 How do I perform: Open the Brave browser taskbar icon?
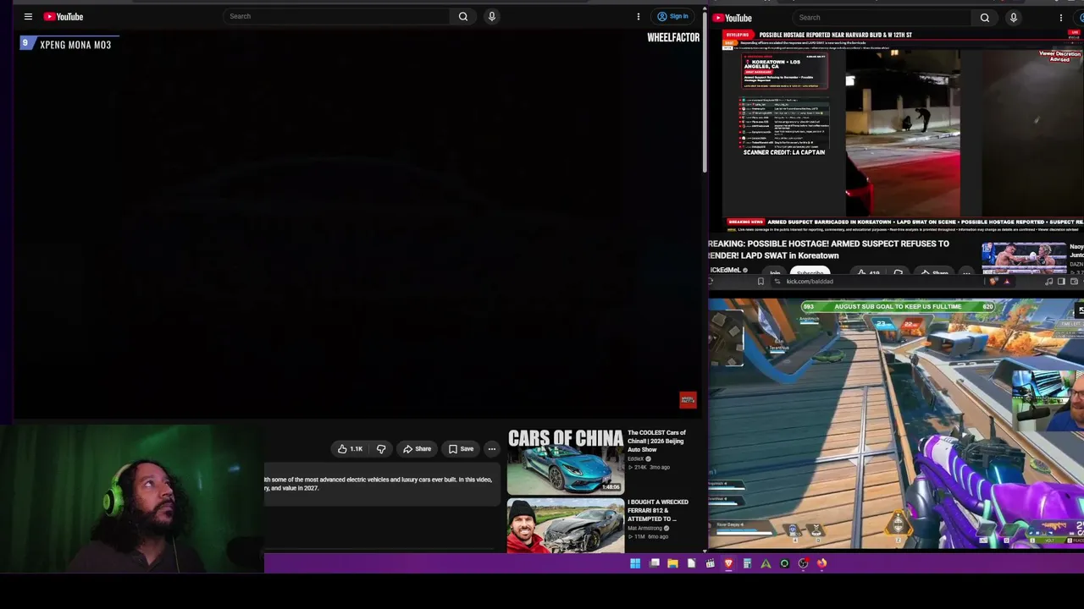[728, 563]
